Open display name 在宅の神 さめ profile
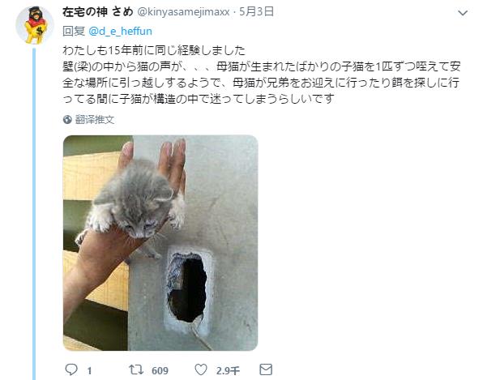 pos(97,12)
